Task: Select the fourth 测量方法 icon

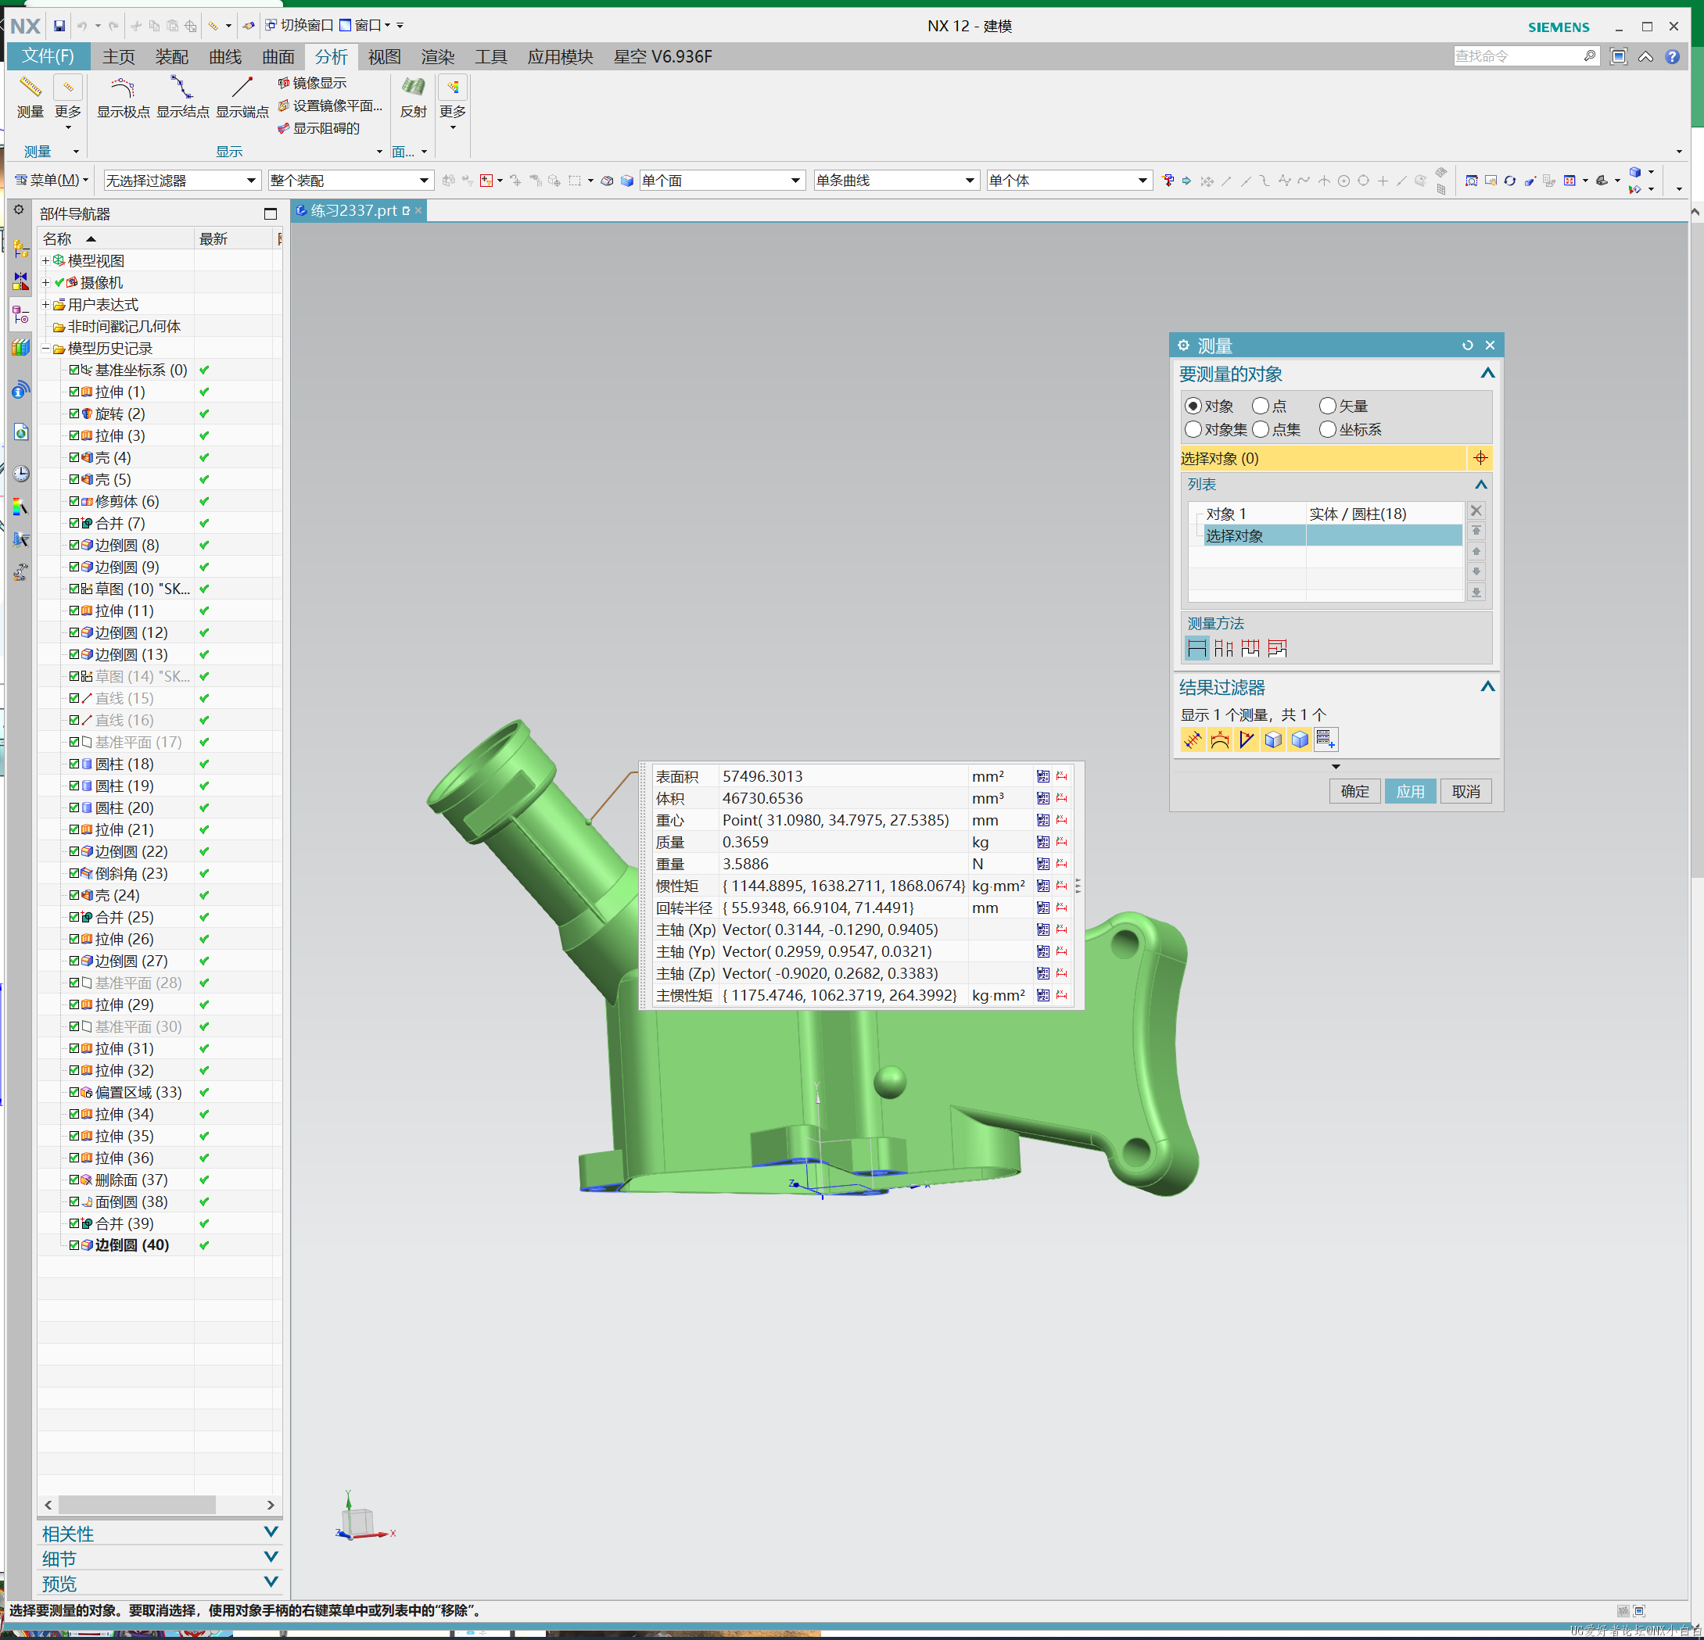Action: tap(1277, 647)
